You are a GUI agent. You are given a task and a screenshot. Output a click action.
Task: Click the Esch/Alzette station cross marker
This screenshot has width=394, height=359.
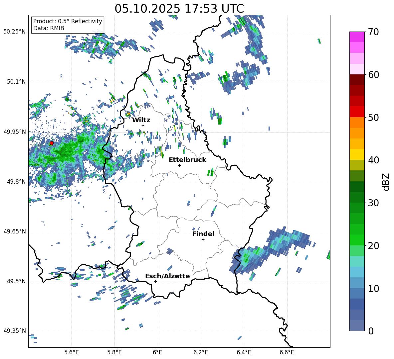[x=155, y=282]
